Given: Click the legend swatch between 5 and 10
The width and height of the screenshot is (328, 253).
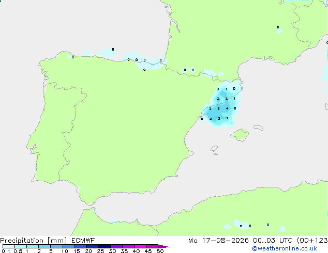Looking at the screenshot, I should coord(56,246).
